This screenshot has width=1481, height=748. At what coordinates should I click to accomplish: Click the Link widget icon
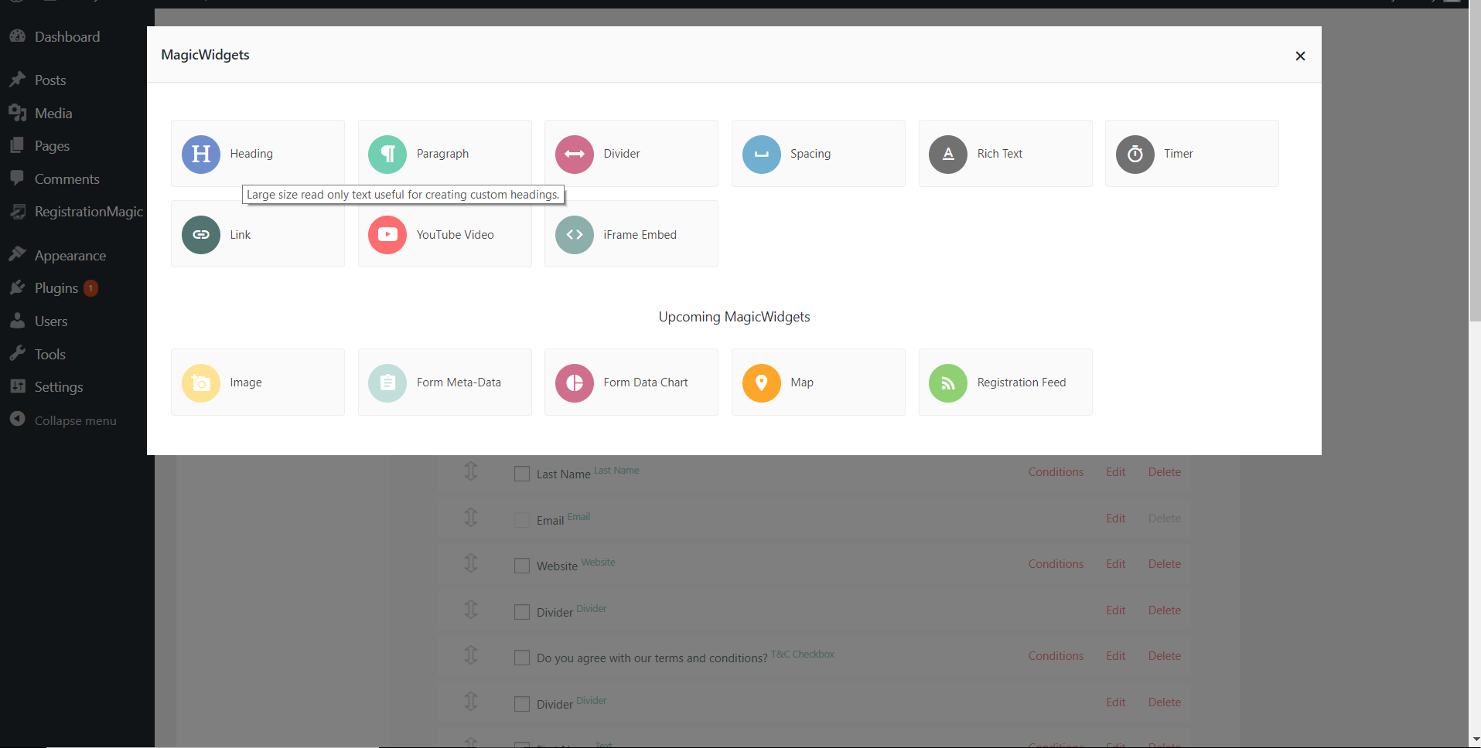point(201,235)
